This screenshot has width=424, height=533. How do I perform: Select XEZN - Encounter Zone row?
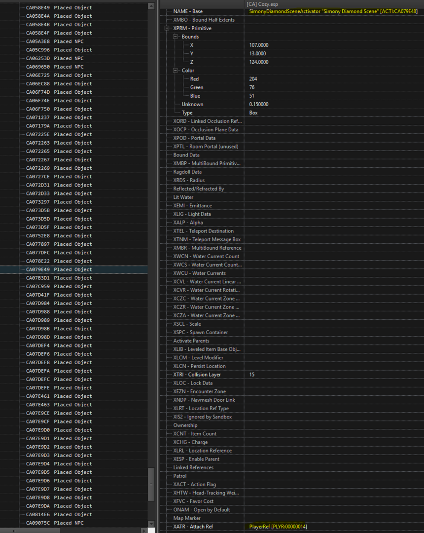click(292, 391)
